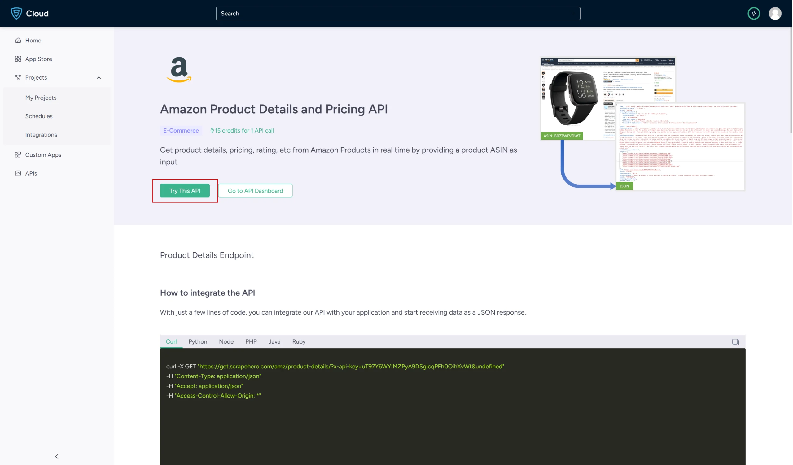Click the ScrapeHero shield logo icon
This screenshot has width=793, height=465.
click(16, 14)
